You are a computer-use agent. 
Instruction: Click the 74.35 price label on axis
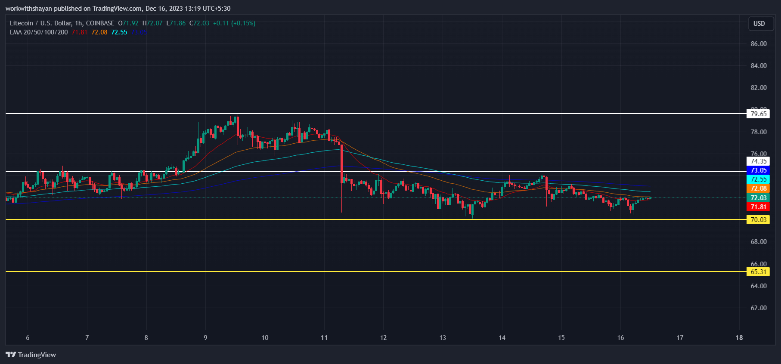click(x=758, y=161)
